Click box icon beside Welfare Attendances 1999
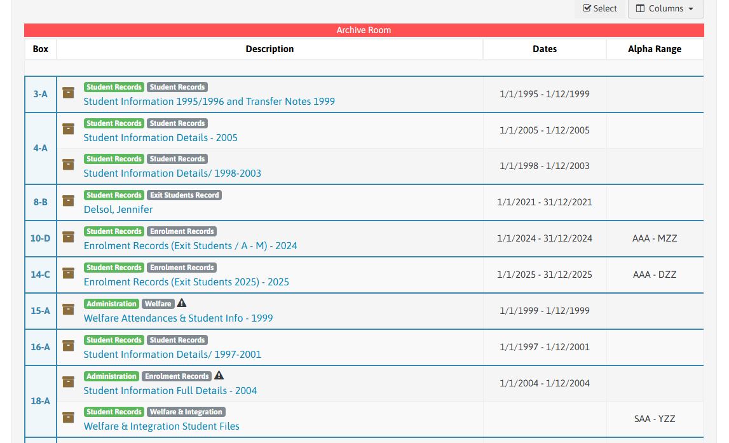Image resolution: width=729 pixels, height=443 pixels. pos(69,309)
